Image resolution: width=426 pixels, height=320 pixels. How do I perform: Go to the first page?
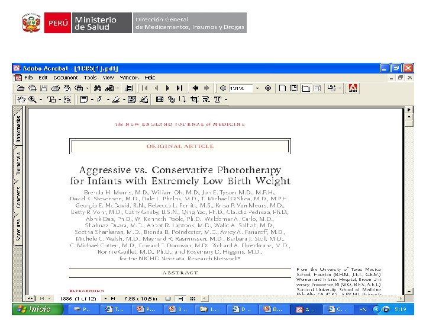pos(145,88)
